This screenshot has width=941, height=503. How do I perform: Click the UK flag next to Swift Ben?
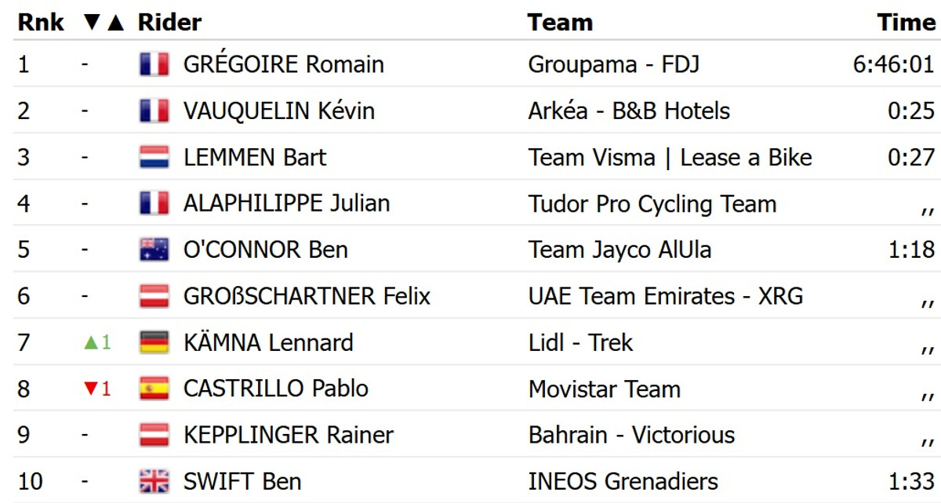154,481
